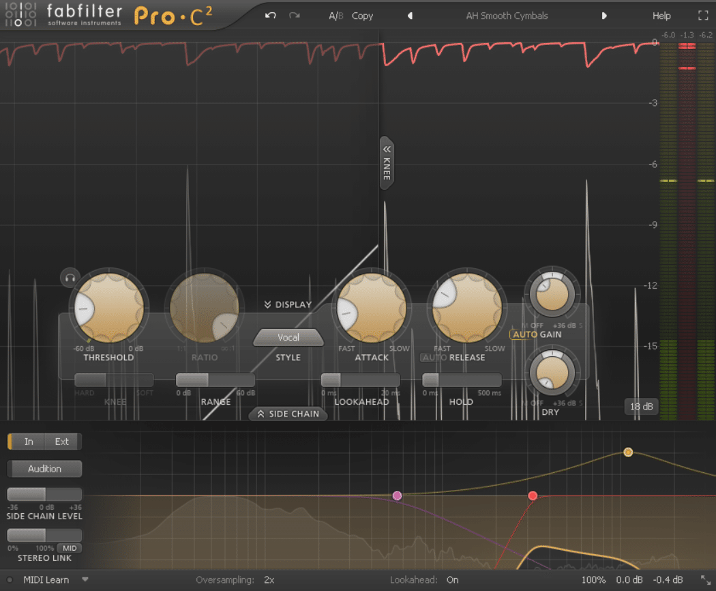Image resolution: width=716 pixels, height=591 pixels.
Task: Click the Lookahead slider
Action: (360, 380)
